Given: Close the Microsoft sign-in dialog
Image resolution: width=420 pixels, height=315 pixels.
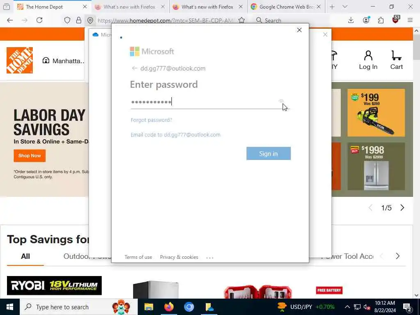Looking at the screenshot, I should click(299, 30).
